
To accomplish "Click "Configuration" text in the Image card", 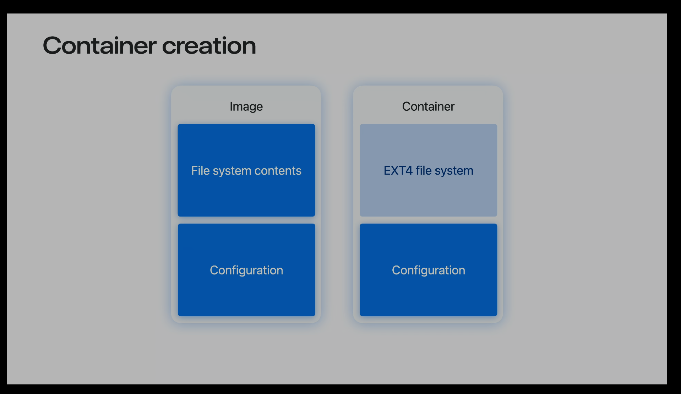I will [246, 270].
